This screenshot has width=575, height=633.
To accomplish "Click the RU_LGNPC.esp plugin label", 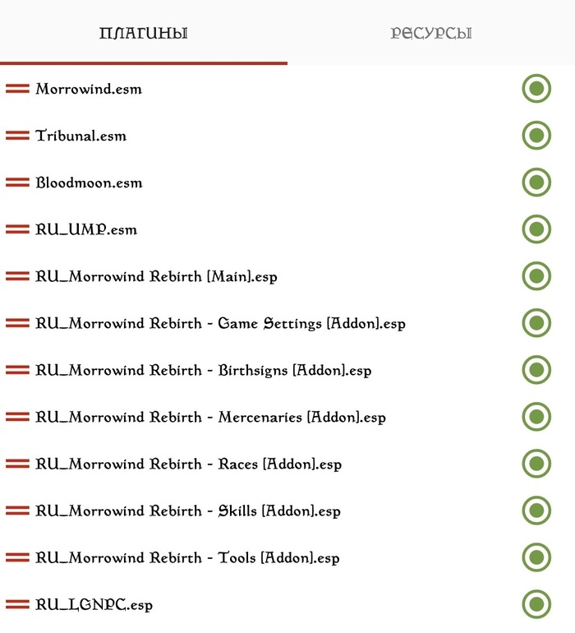I will click(x=94, y=604).
